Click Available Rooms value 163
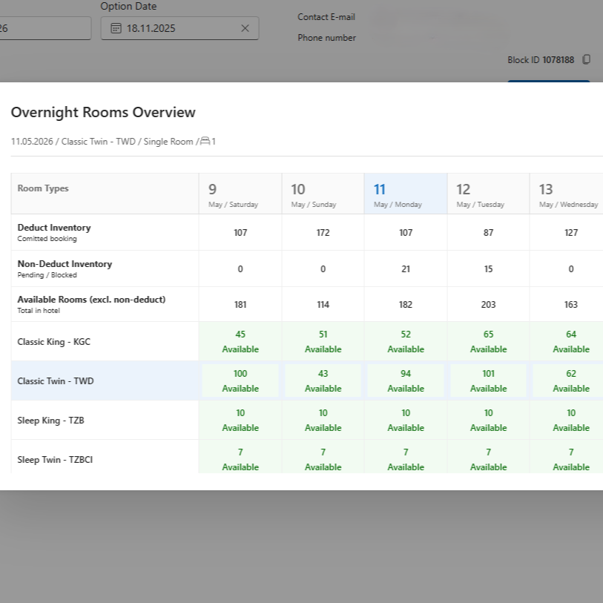 point(571,305)
